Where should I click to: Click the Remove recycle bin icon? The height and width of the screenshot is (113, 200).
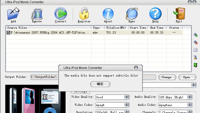coord(37,14)
